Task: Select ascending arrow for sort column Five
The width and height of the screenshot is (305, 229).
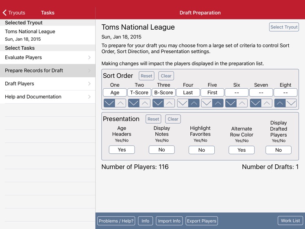Action: coord(218,103)
